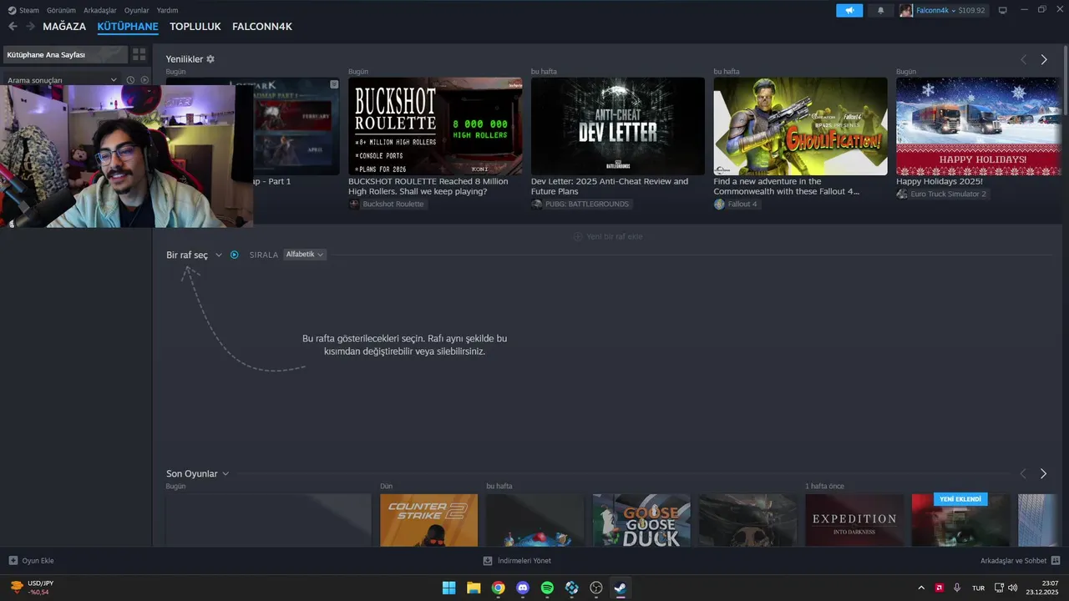Select the Goose Goose Duck game cover
The width and height of the screenshot is (1069, 601).
pos(641,520)
